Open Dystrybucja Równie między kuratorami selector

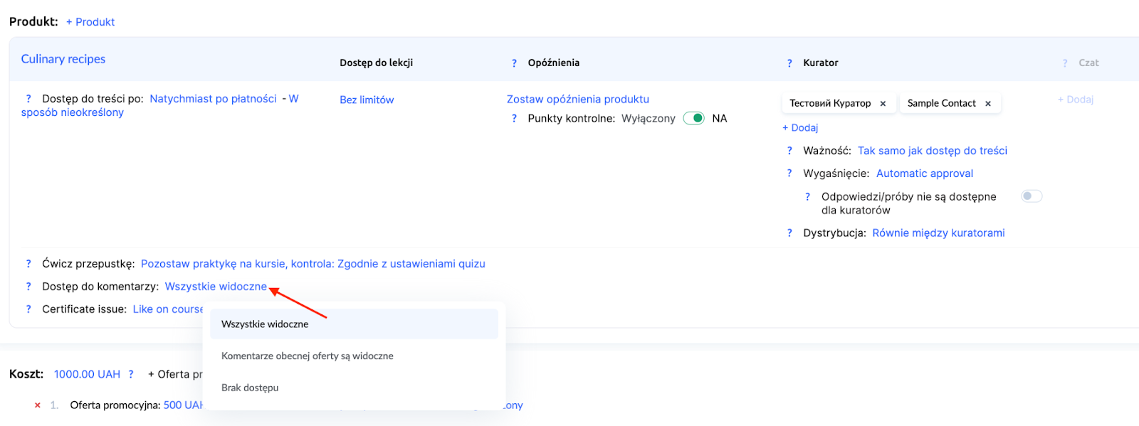(x=938, y=233)
